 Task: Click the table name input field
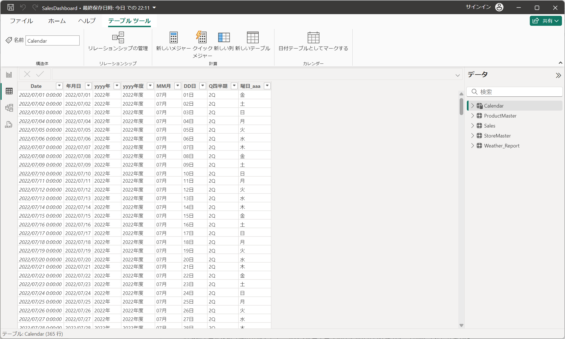pyautogui.click(x=52, y=41)
